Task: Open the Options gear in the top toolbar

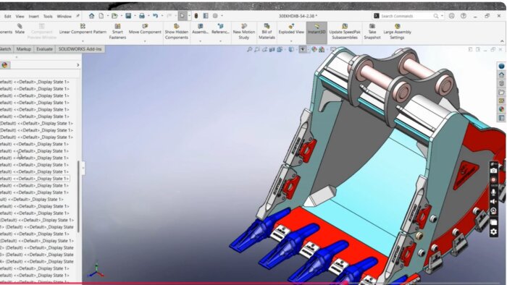Action: point(215,16)
